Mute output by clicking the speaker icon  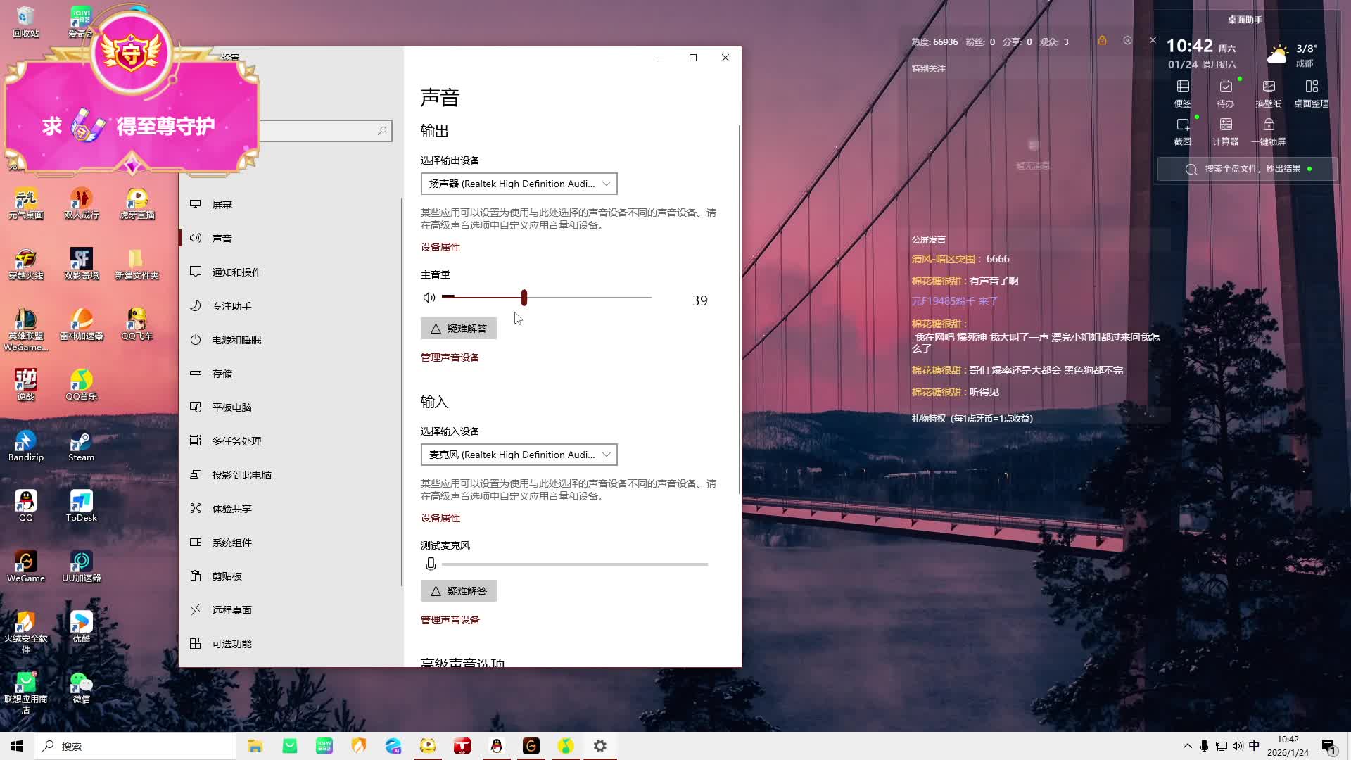tap(429, 297)
